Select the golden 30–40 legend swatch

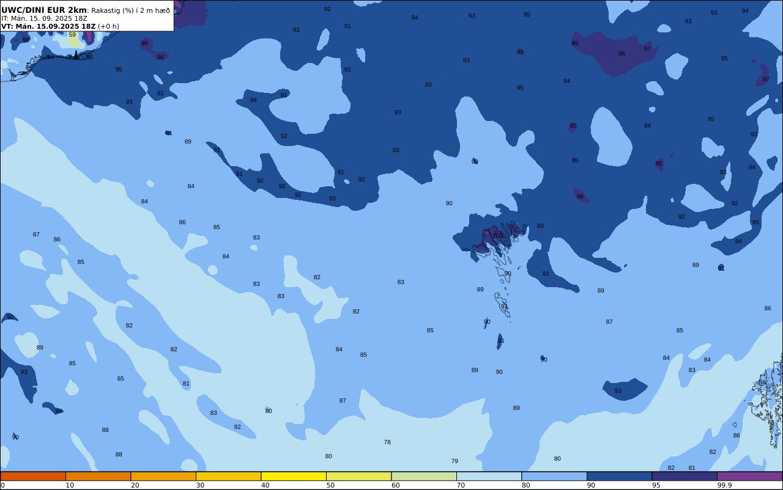[x=228, y=476]
